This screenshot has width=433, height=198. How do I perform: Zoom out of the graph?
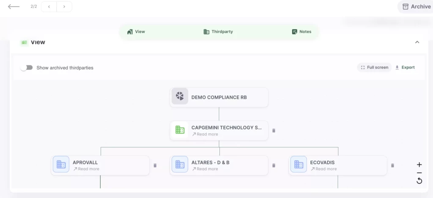(x=419, y=173)
